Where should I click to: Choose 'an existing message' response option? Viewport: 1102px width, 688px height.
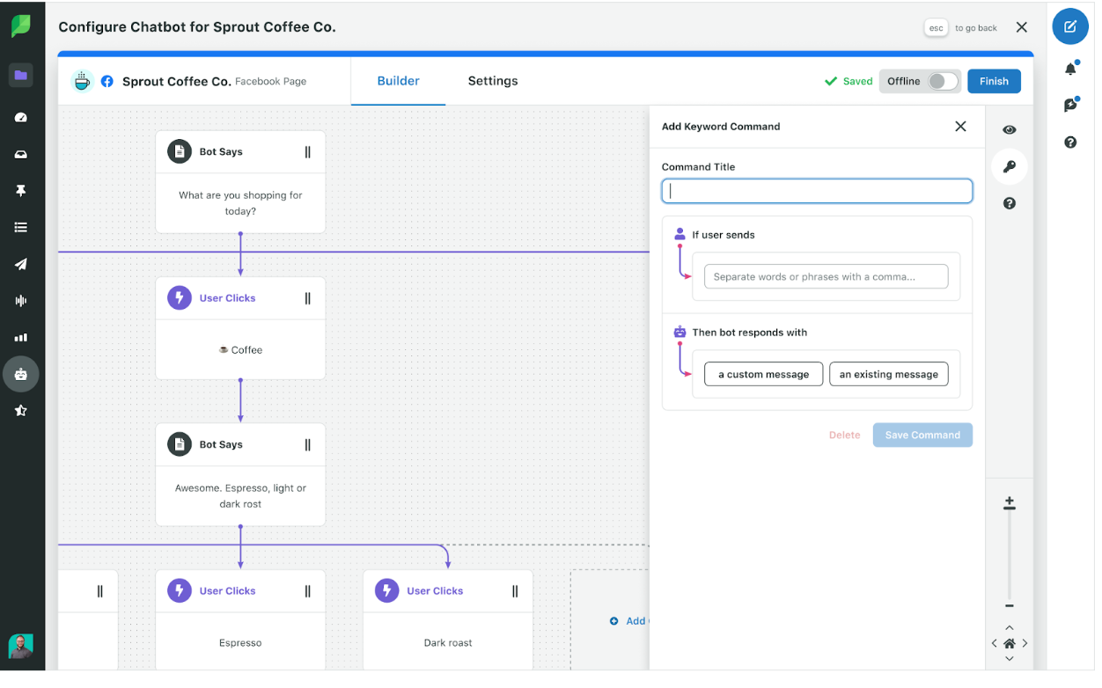[x=889, y=374]
